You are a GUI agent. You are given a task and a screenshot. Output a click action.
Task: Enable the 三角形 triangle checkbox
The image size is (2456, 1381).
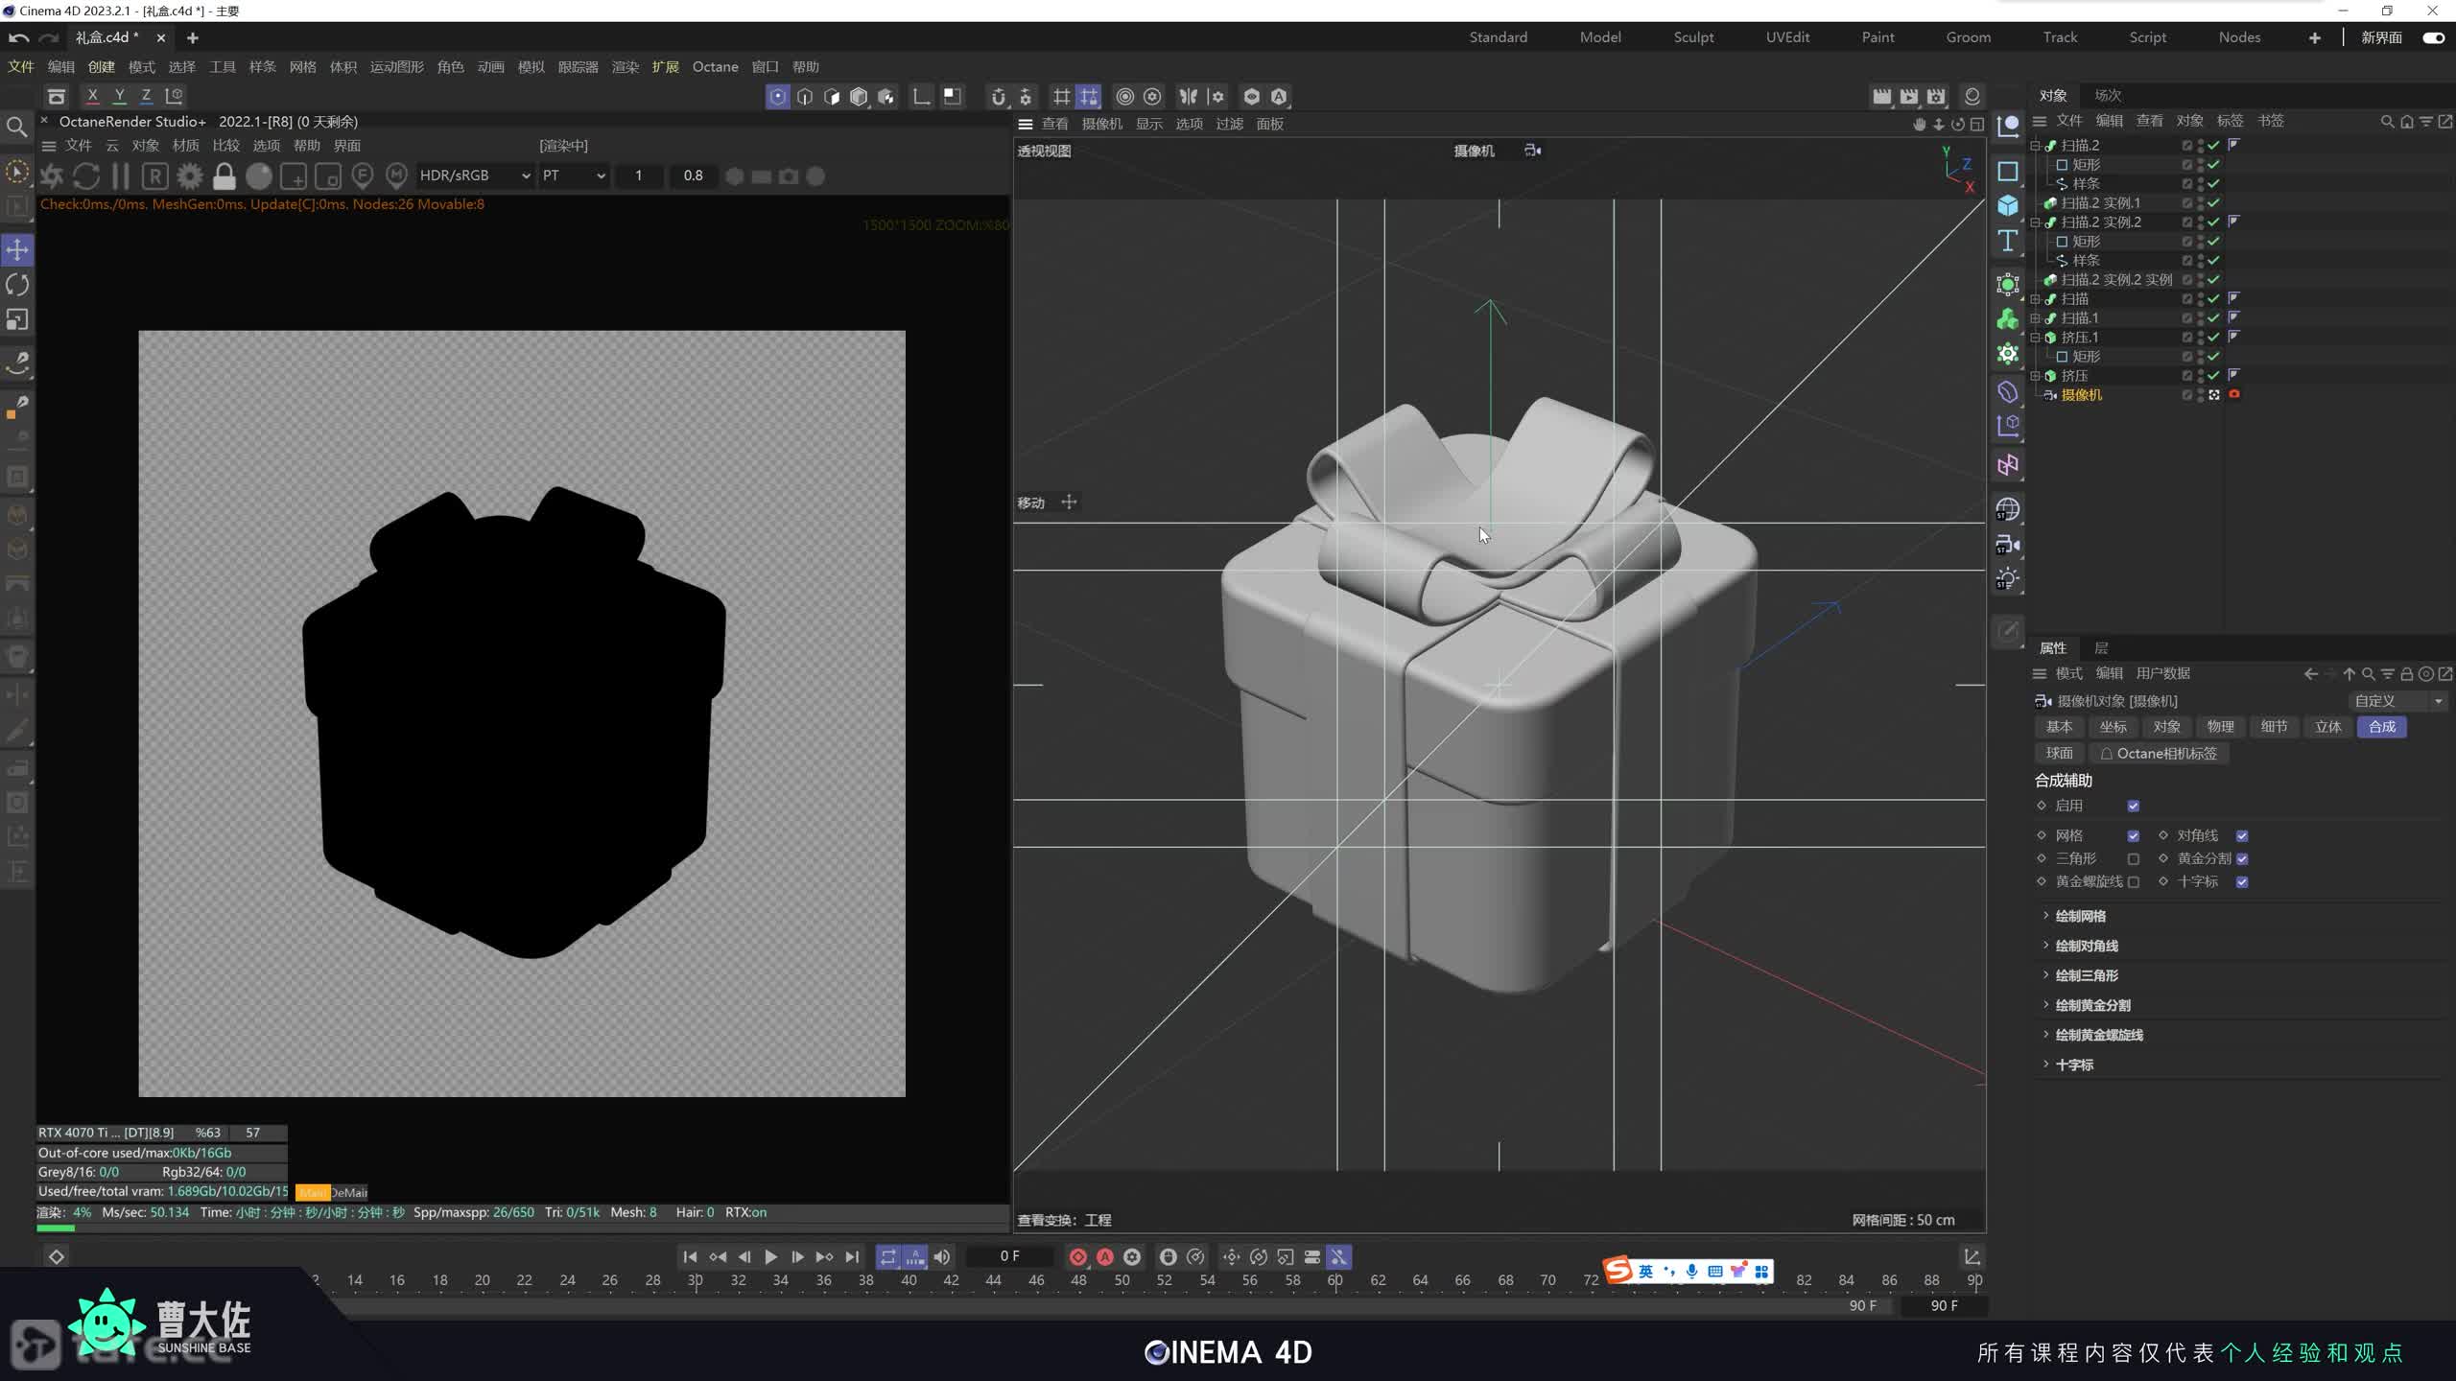(x=2133, y=859)
